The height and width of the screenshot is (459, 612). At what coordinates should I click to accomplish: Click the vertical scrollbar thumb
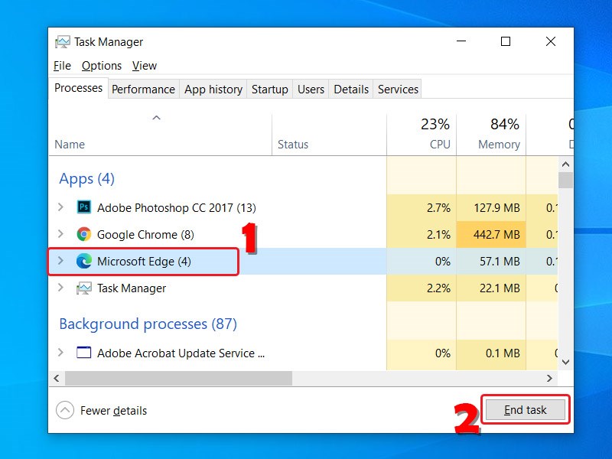[x=565, y=181]
